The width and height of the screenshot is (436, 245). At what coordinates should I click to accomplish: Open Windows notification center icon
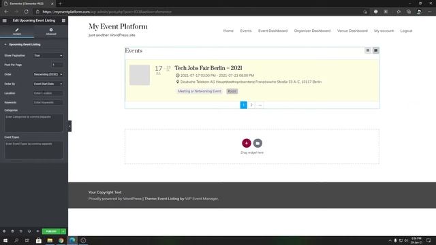pos(429,240)
